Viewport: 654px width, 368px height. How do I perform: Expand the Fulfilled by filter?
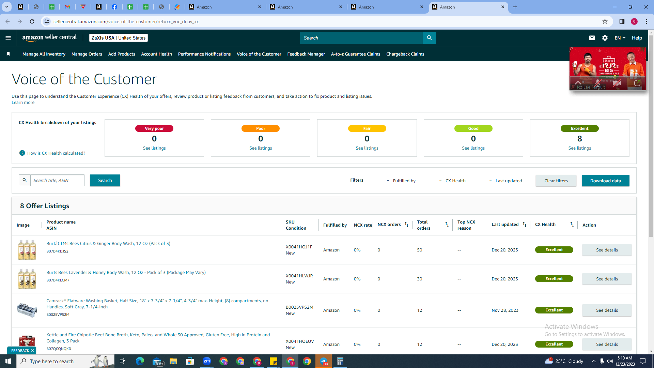point(401,181)
